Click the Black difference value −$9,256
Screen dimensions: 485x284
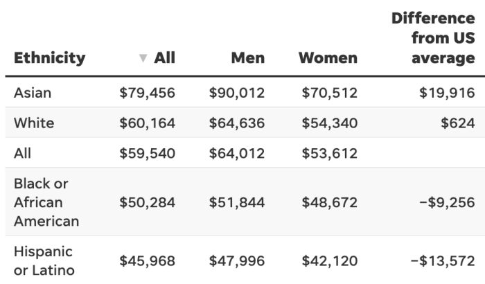[442, 202]
